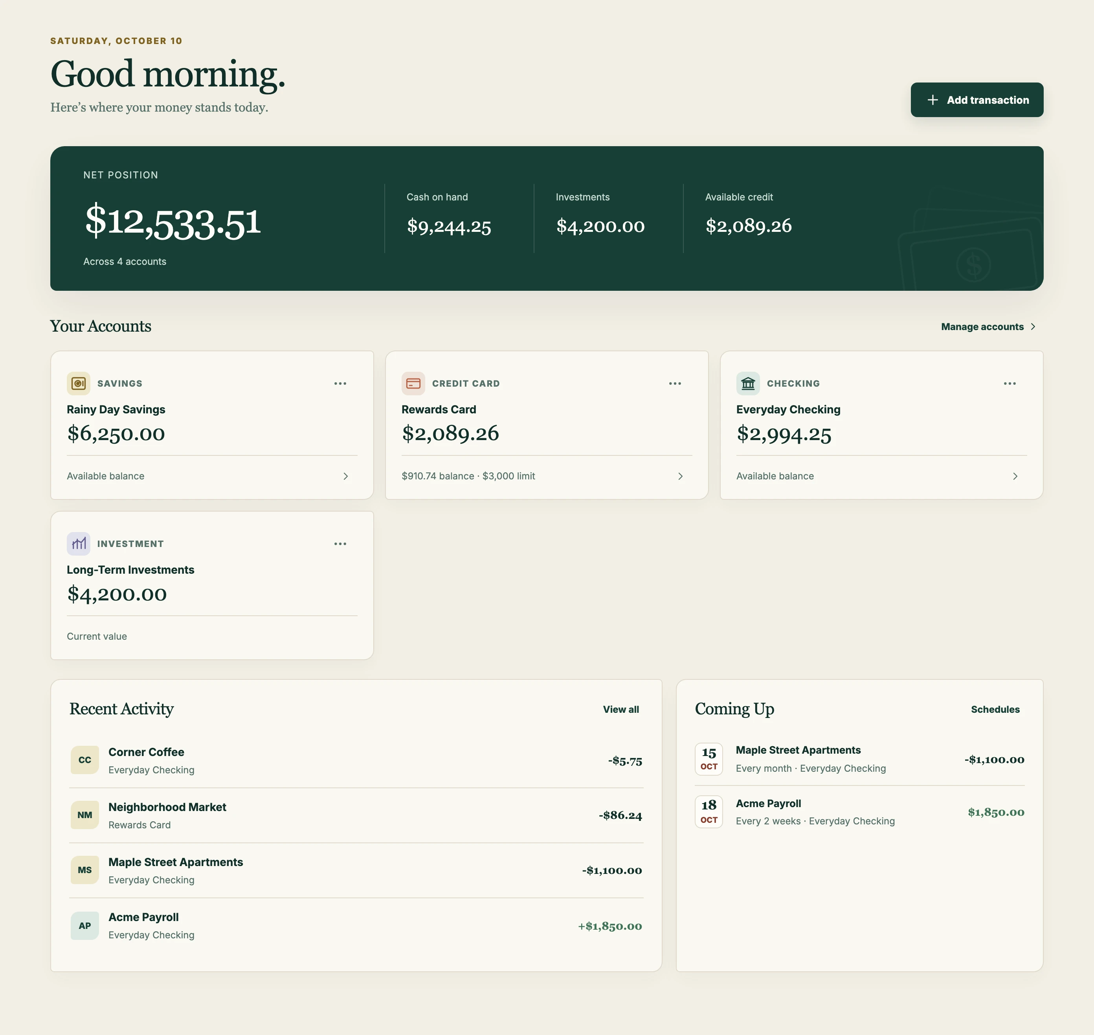Select the Acme Payroll +$1,850.00 amount in Recent Activity
The width and height of the screenshot is (1094, 1035).
pos(610,926)
